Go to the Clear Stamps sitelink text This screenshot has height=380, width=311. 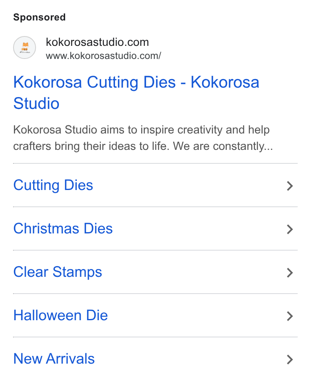(x=58, y=272)
